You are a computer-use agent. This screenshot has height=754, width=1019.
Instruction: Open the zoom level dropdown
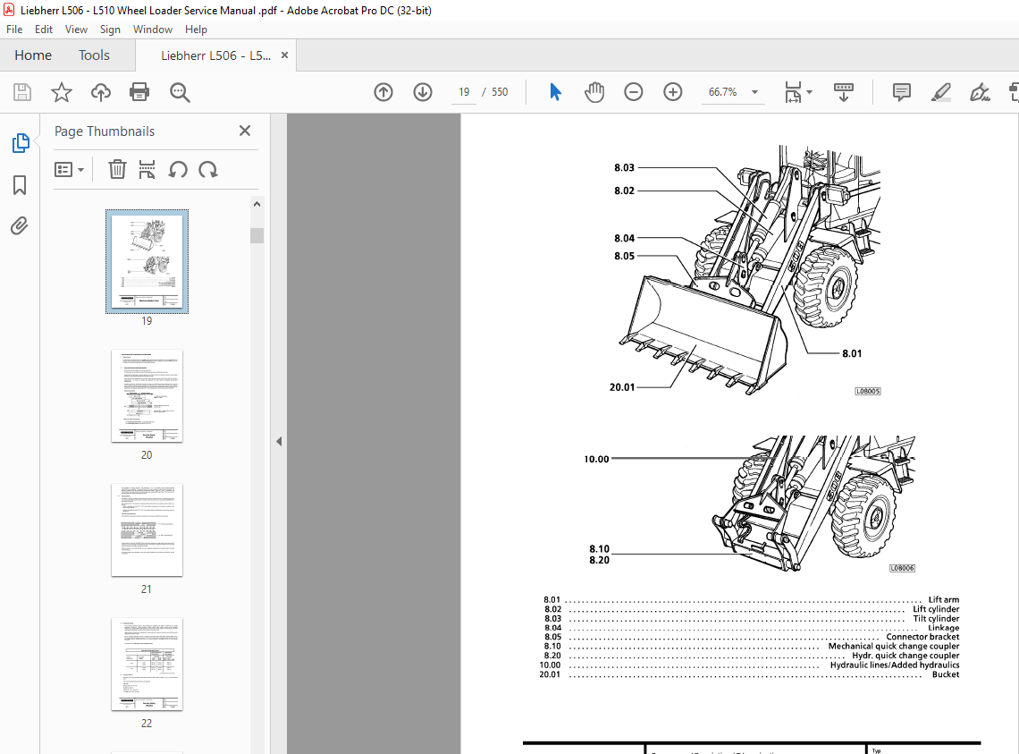point(754,92)
